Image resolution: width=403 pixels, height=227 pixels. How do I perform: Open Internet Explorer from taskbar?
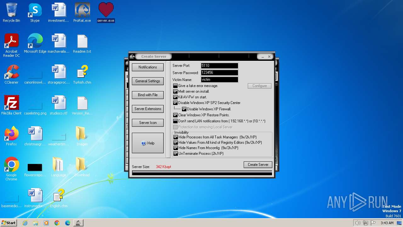(25, 223)
